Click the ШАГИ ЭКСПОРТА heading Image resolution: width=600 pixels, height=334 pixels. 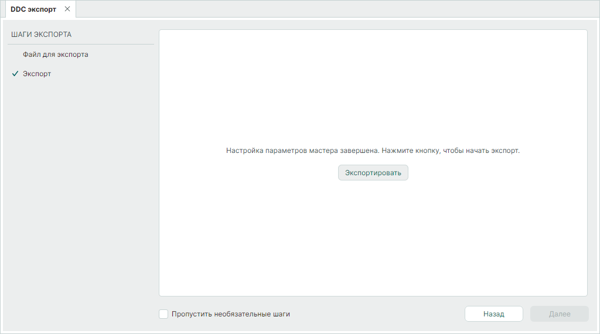42,35
